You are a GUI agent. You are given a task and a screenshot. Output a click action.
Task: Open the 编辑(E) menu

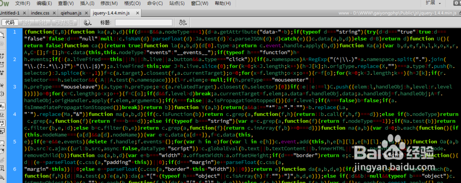[x=44, y=4]
